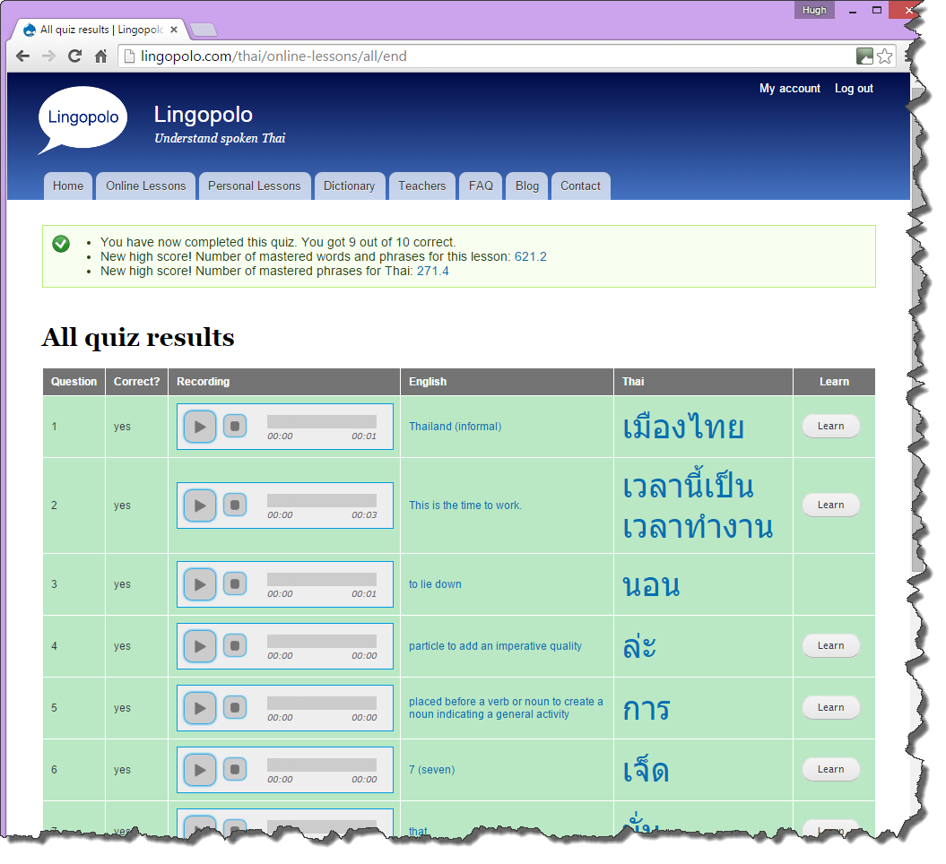
Task: Open the Dictionary tab
Action: (x=350, y=186)
